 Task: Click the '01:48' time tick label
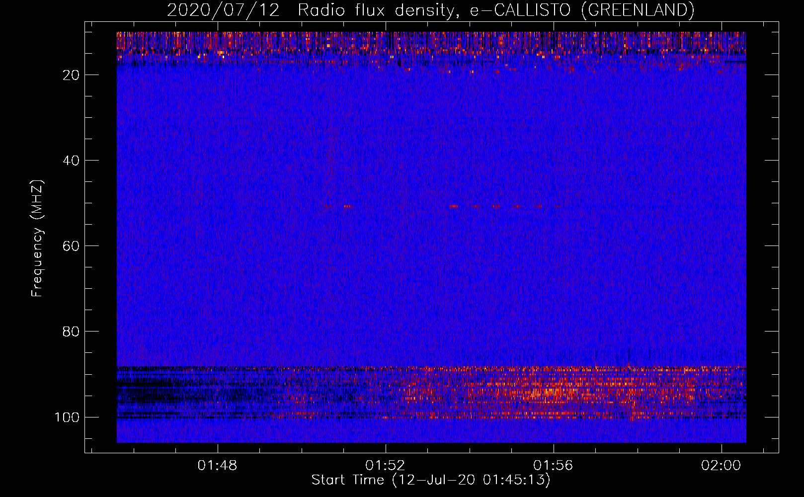(x=217, y=466)
